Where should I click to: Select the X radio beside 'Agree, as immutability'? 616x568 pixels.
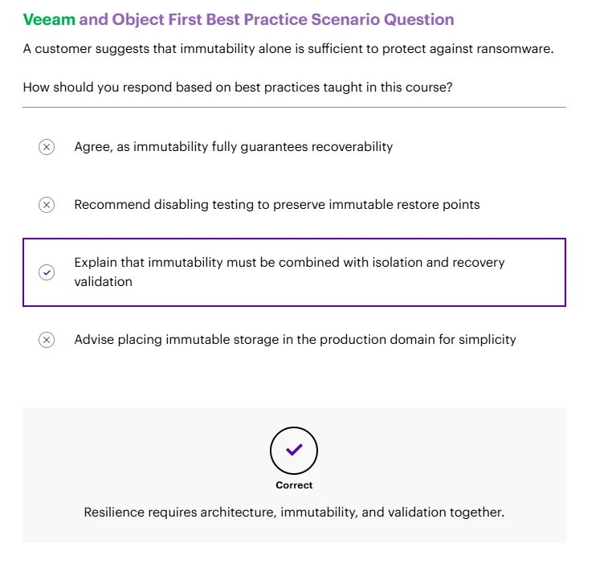(x=47, y=147)
